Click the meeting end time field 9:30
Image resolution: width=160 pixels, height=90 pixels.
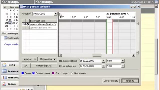[114, 66]
